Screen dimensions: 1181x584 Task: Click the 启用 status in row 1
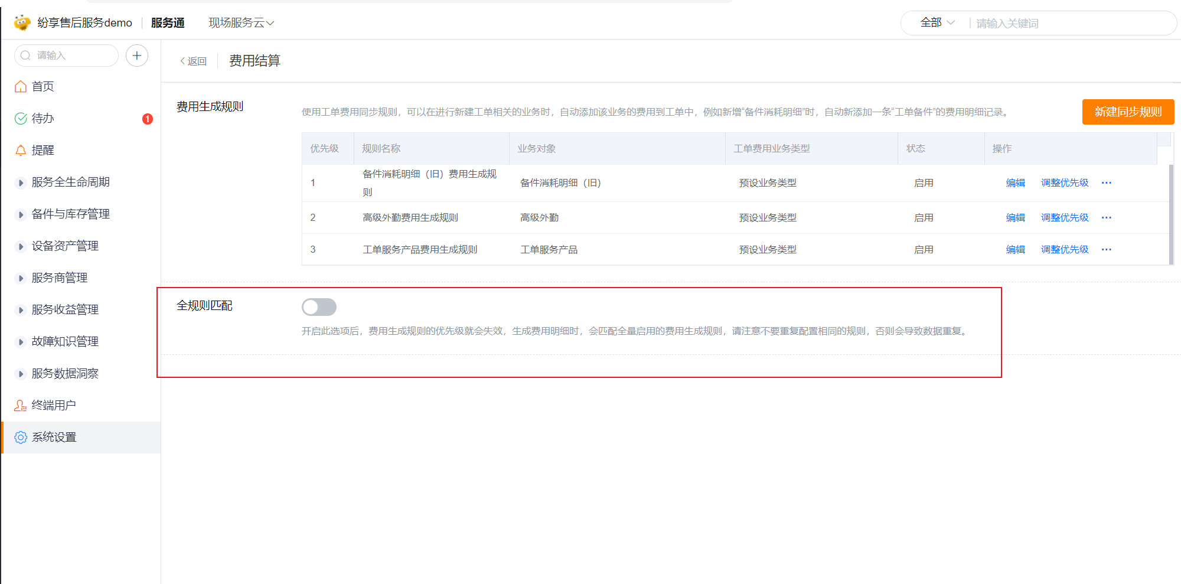tap(924, 182)
